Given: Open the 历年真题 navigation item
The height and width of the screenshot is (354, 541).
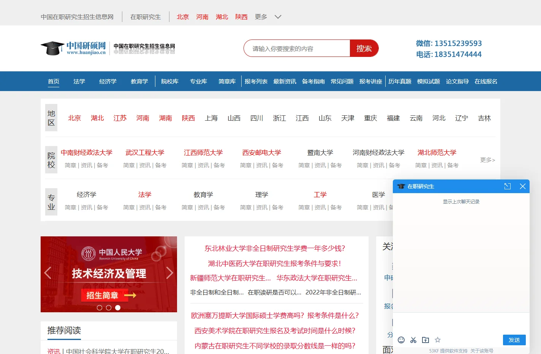Looking at the screenshot, I should tap(400, 82).
